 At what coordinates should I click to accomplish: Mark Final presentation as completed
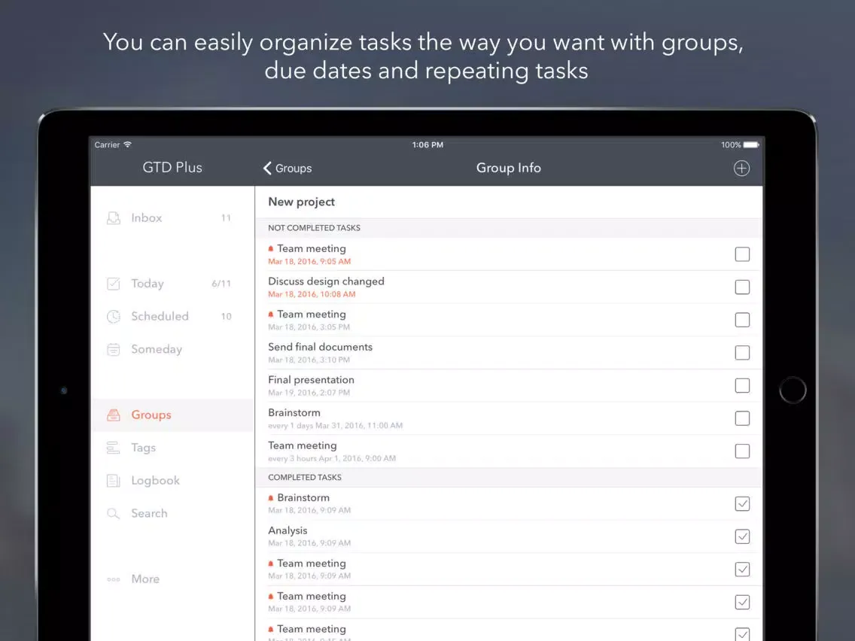742,385
